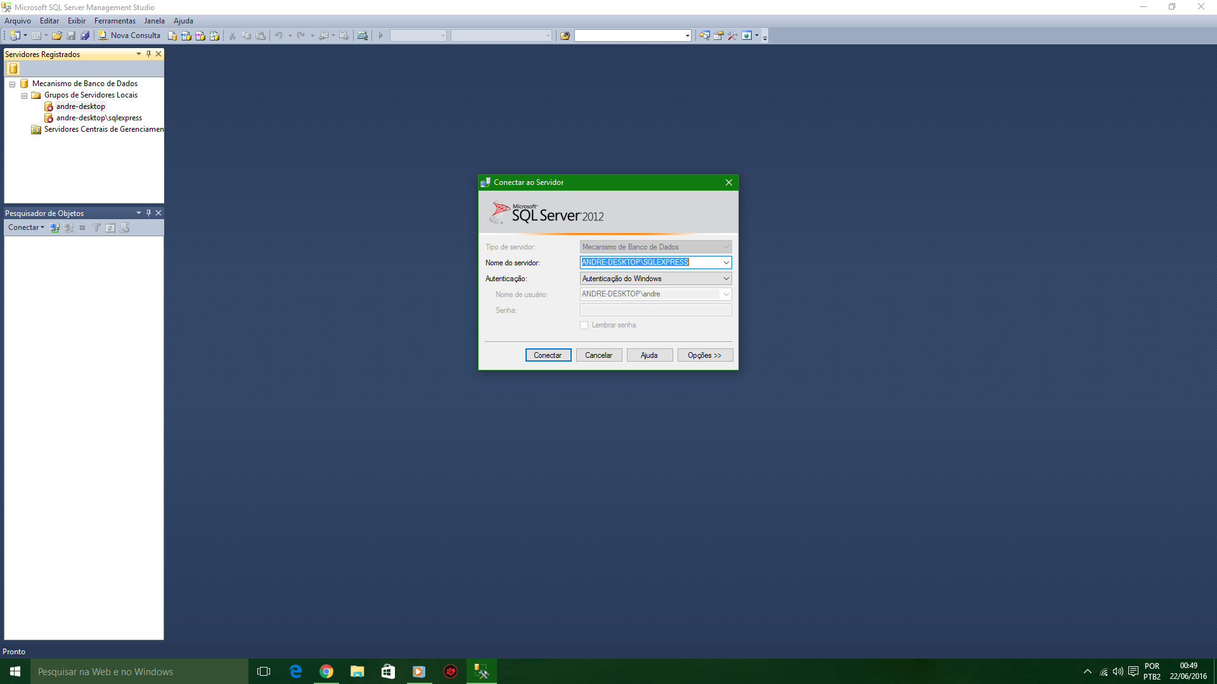Open the Solution Explorer toolbar icon
1217x684 pixels.
click(x=705, y=35)
